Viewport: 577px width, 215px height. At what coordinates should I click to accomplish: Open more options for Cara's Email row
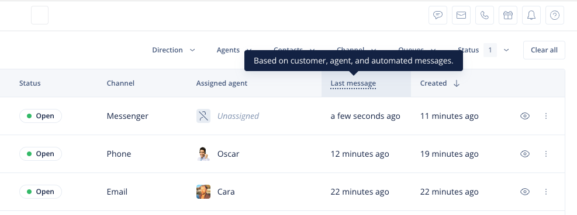point(546,192)
